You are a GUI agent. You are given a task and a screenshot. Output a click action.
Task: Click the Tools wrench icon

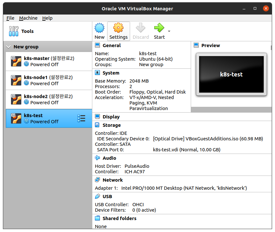[14, 31]
